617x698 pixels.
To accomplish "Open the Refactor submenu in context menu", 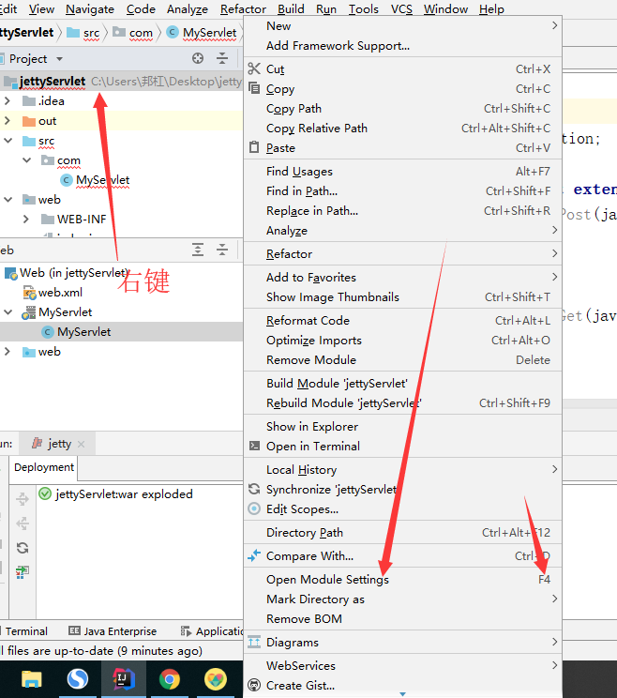I will 402,253.
